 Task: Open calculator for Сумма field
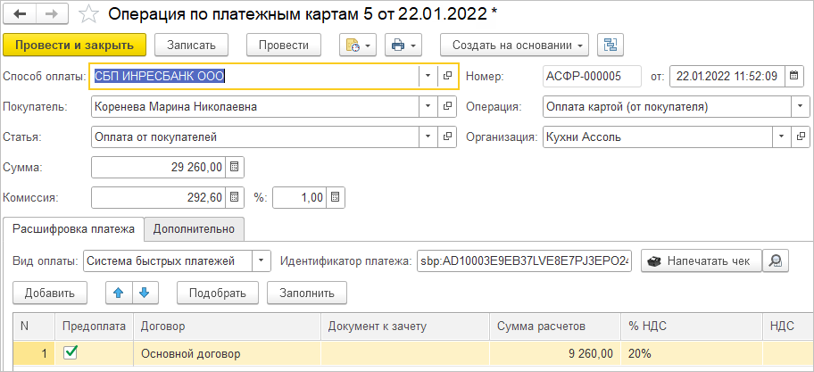(234, 167)
